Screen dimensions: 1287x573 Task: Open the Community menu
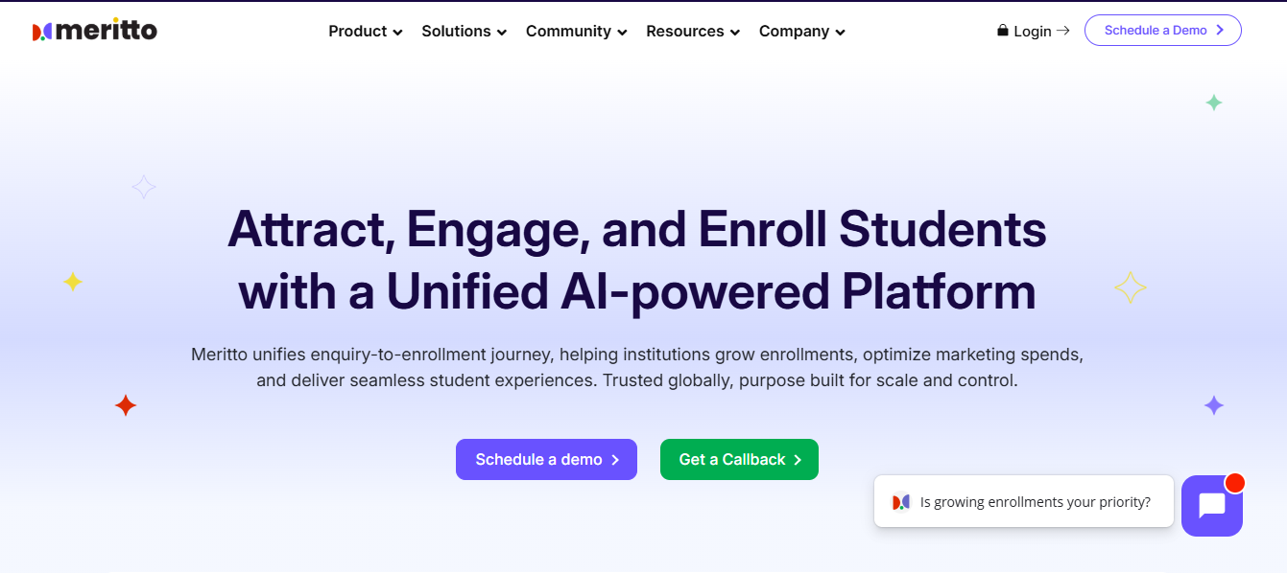[x=576, y=32]
